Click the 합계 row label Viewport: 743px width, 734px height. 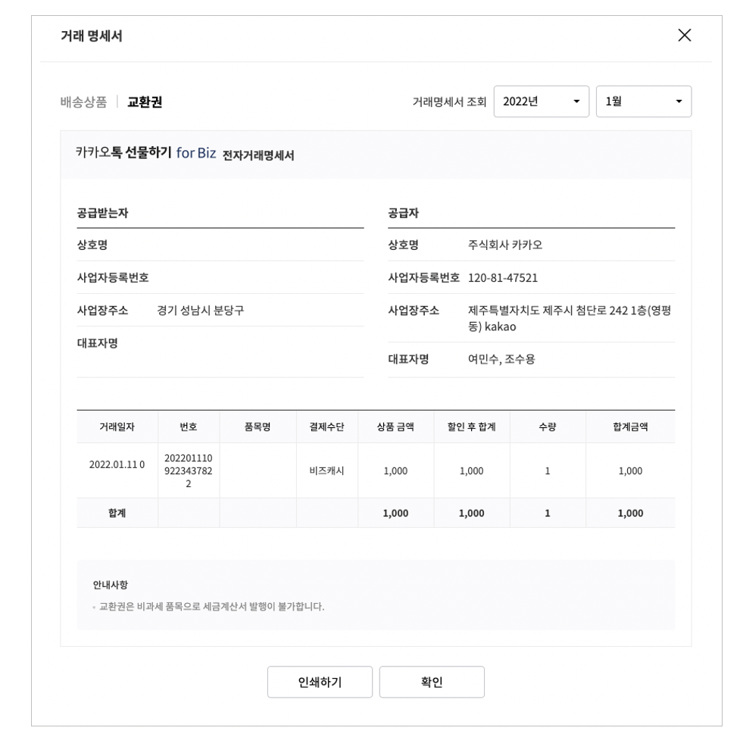pyautogui.click(x=117, y=513)
